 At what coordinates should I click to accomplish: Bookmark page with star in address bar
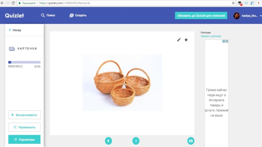click(x=233, y=3)
